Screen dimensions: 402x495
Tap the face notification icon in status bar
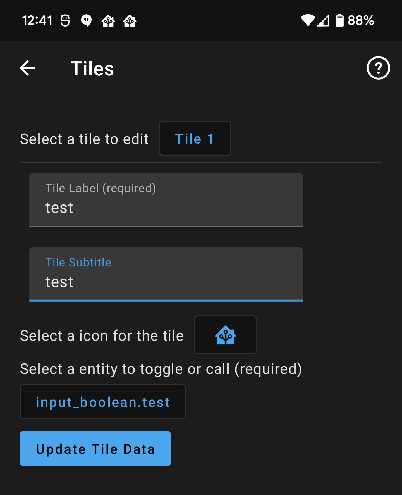pyautogui.click(x=65, y=21)
